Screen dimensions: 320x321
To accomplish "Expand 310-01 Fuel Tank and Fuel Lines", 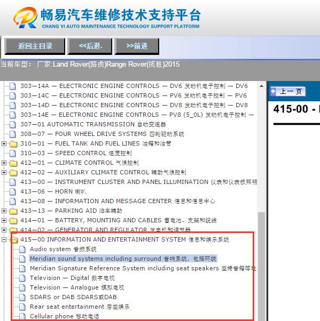I will click(4, 144).
